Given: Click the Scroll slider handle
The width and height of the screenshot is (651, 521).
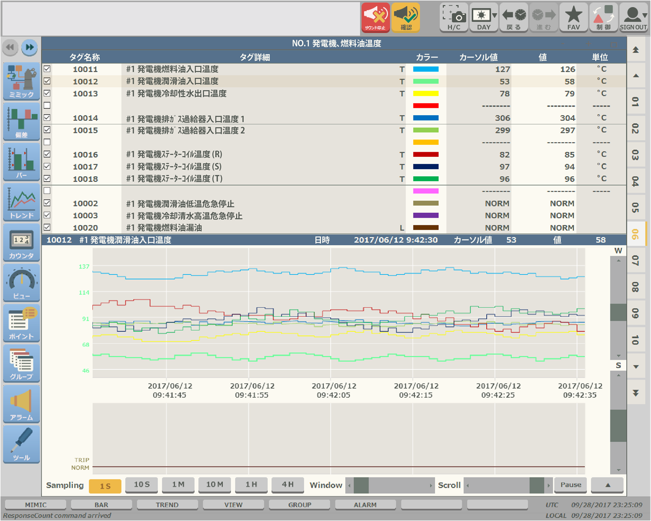Looking at the screenshot, I should [x=537, y=485].
